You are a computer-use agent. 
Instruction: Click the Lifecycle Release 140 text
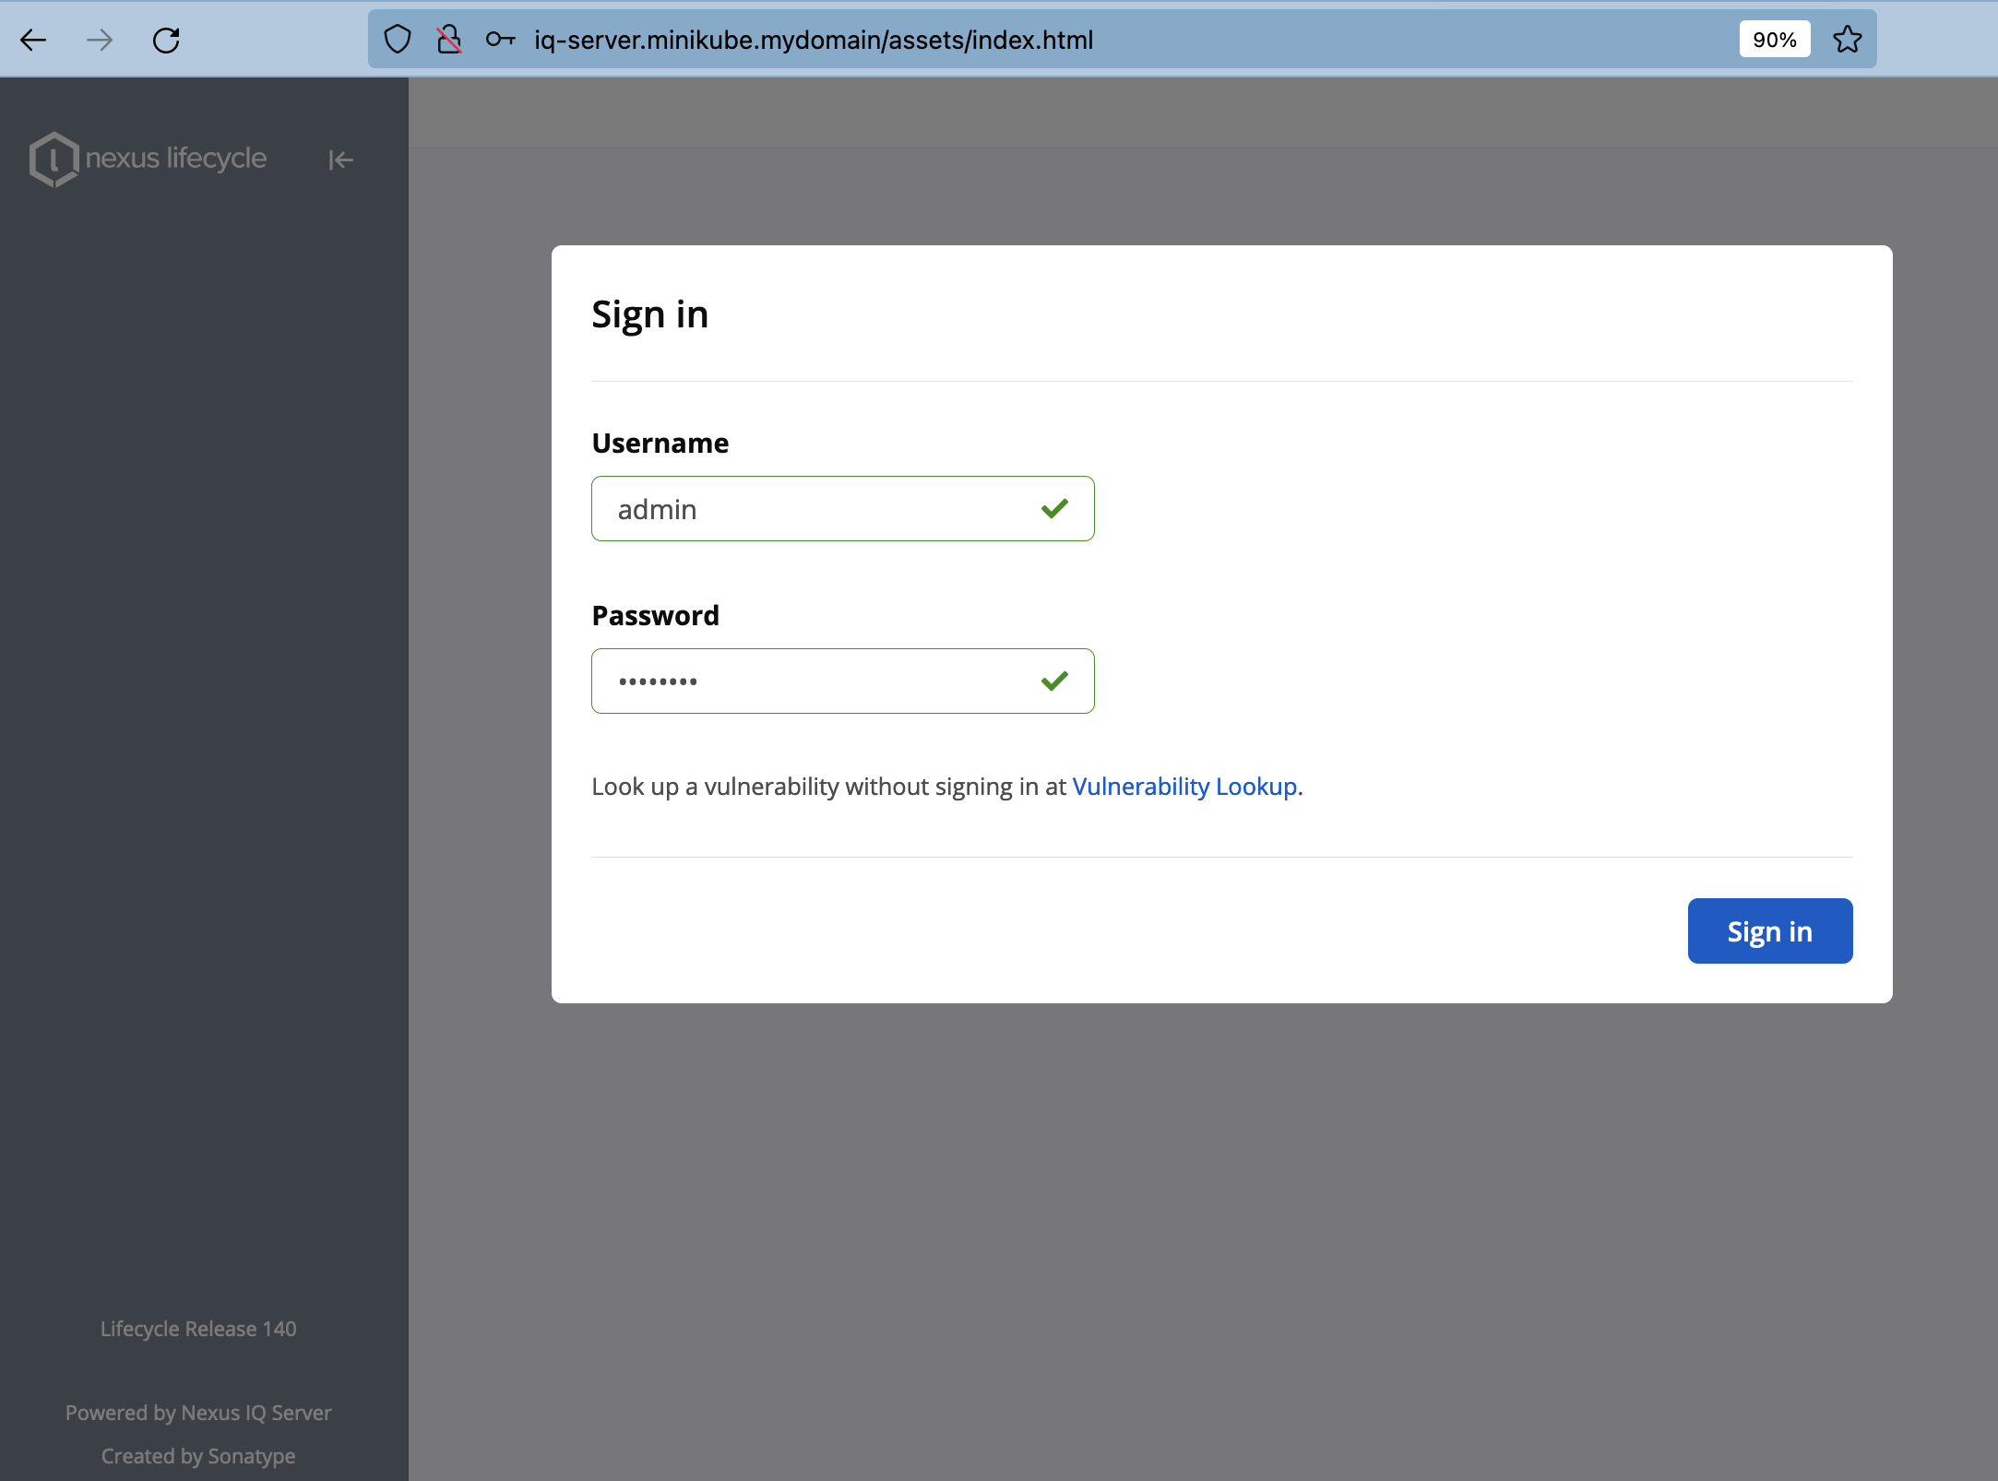(198, 1329)
